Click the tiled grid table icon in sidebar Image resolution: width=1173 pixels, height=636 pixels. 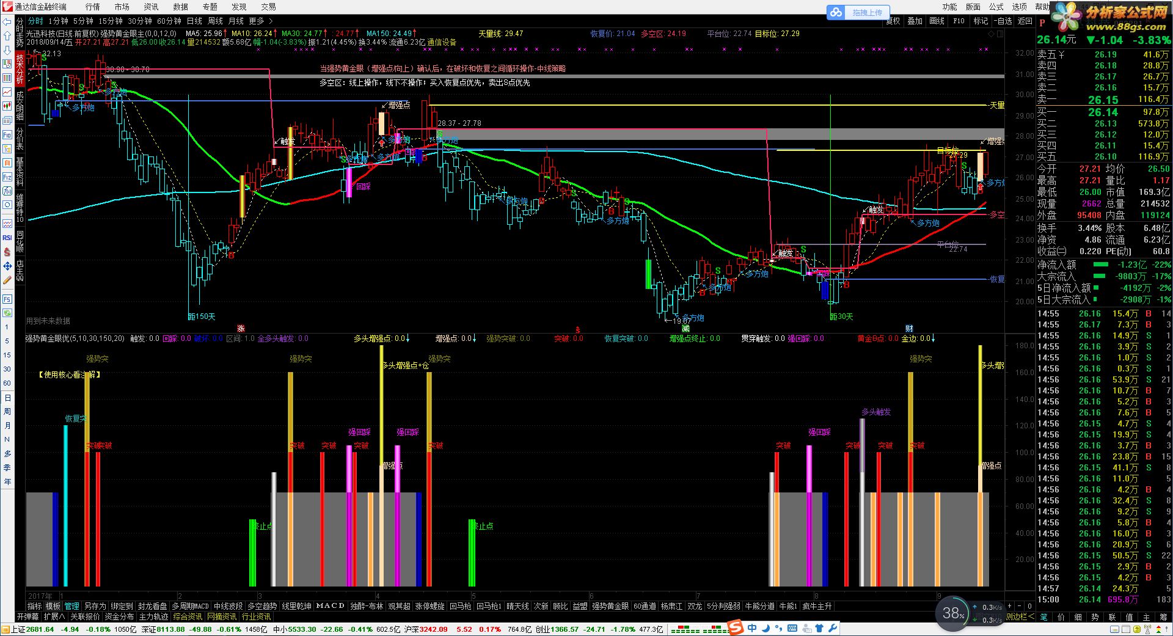(7, 78)
